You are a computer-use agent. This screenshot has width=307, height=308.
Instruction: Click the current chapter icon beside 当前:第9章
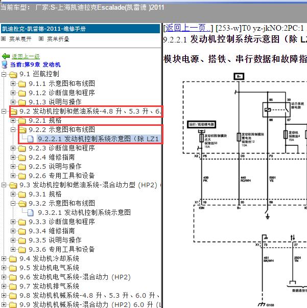5,64
